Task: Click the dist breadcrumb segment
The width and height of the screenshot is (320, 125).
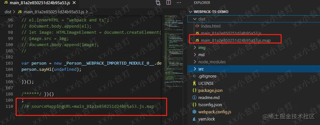Action: tap(8, 12)
